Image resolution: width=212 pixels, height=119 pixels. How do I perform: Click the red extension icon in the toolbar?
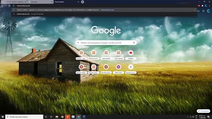(199, 6)
